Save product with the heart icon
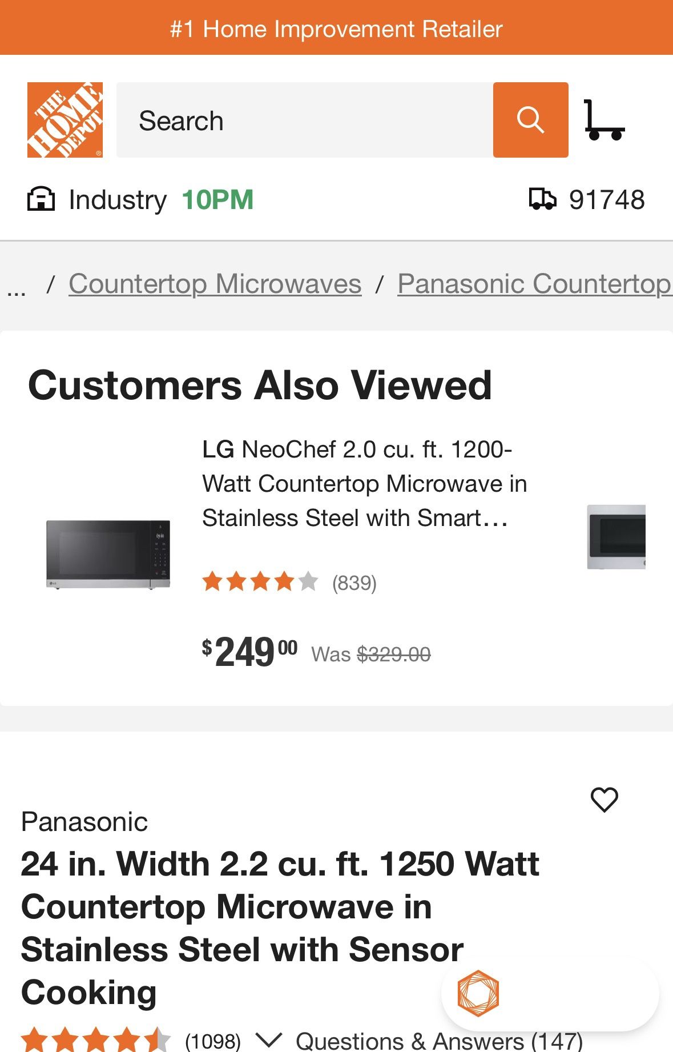This screenshot has height=1052, width=673. coord(604,799)
